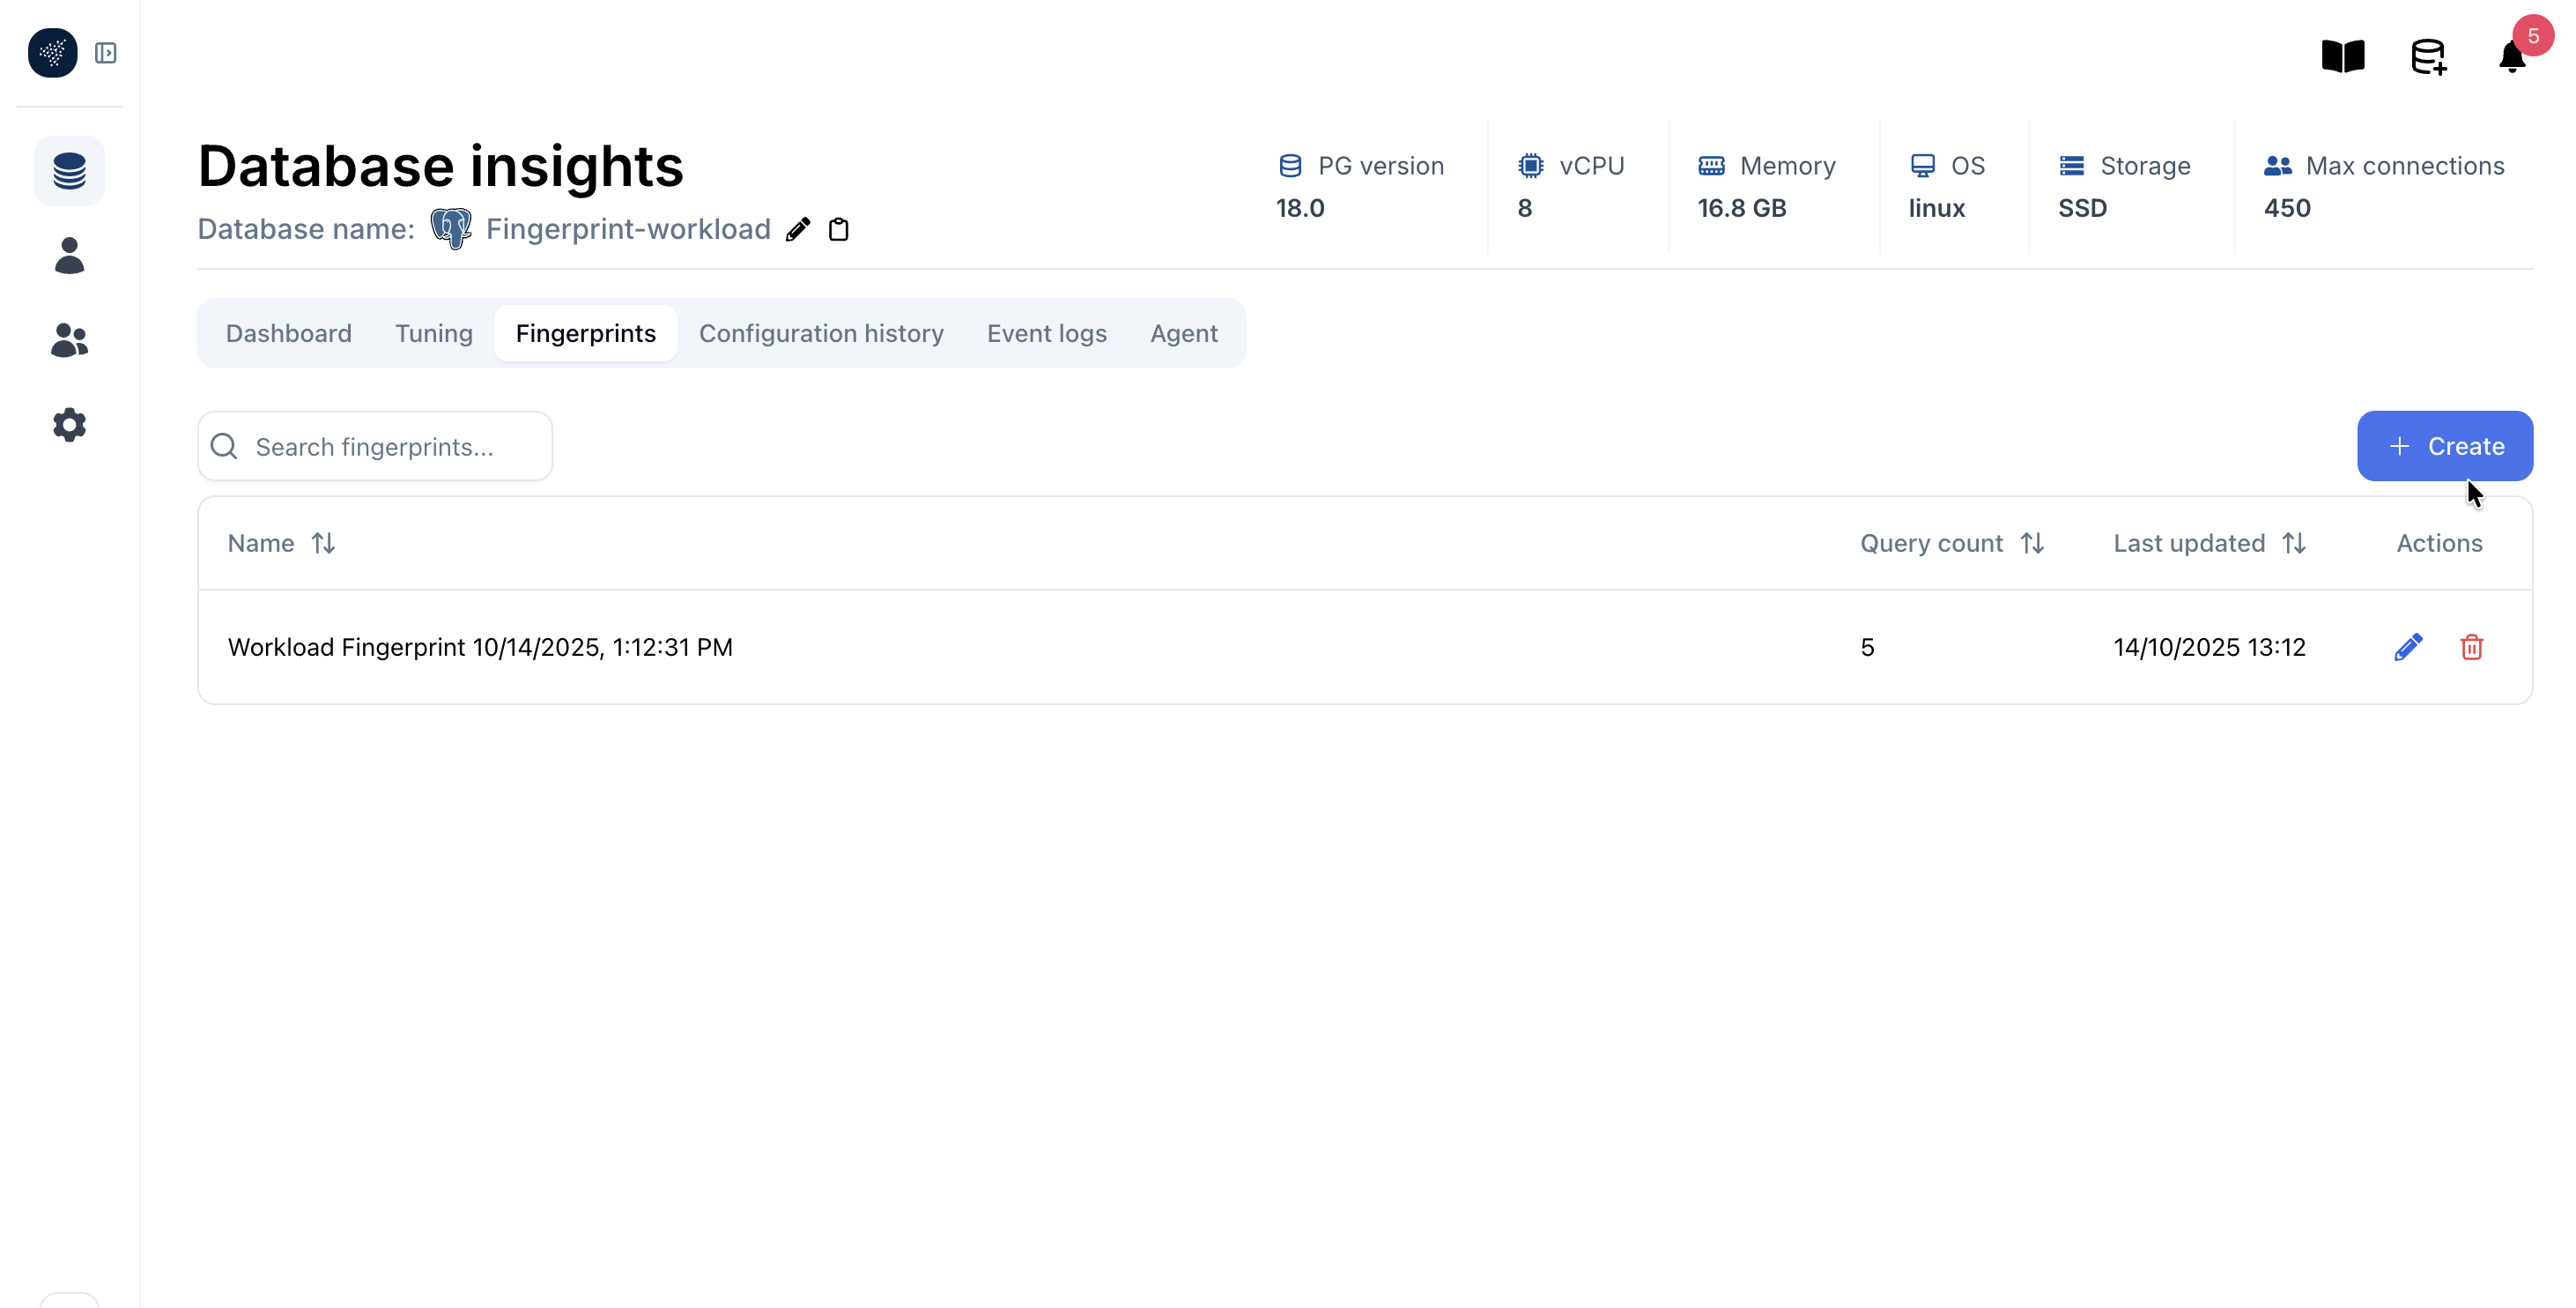Viewport: 2576px width, 1308px height.
Task: Expand the sidebar with the panel toggle
Action: tap(107, 53)
